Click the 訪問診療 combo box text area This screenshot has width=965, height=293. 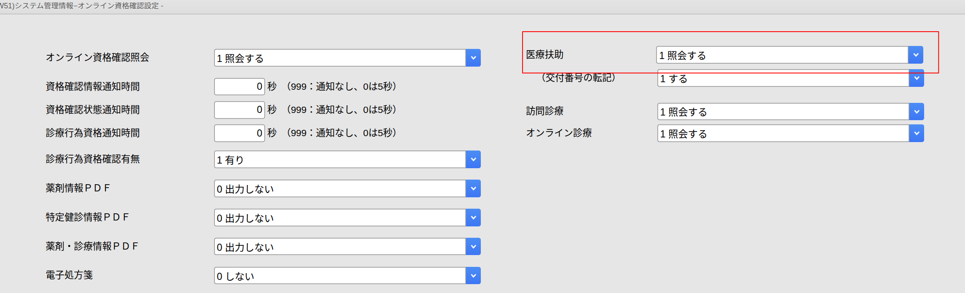point(783,112)
